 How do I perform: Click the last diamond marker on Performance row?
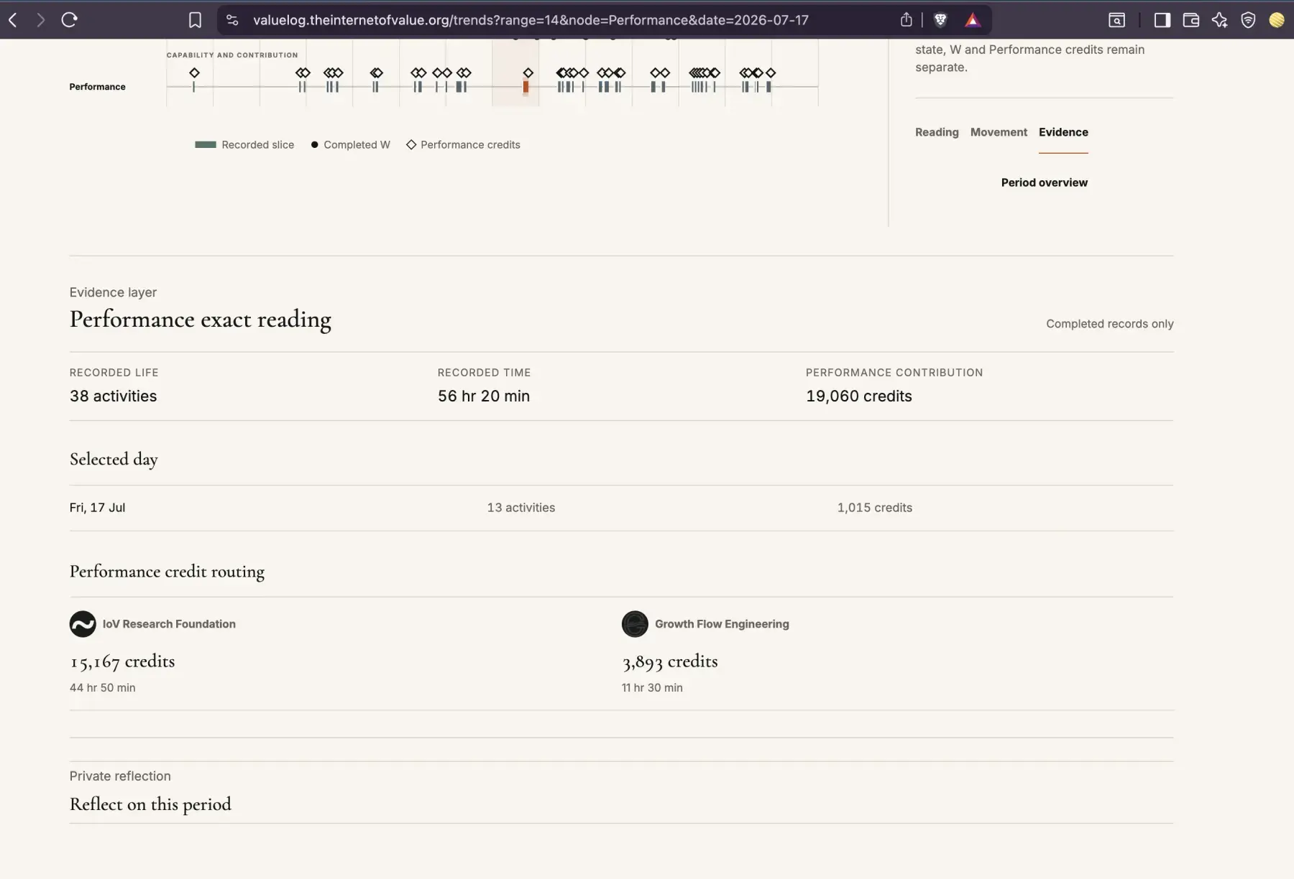(771, 73)
